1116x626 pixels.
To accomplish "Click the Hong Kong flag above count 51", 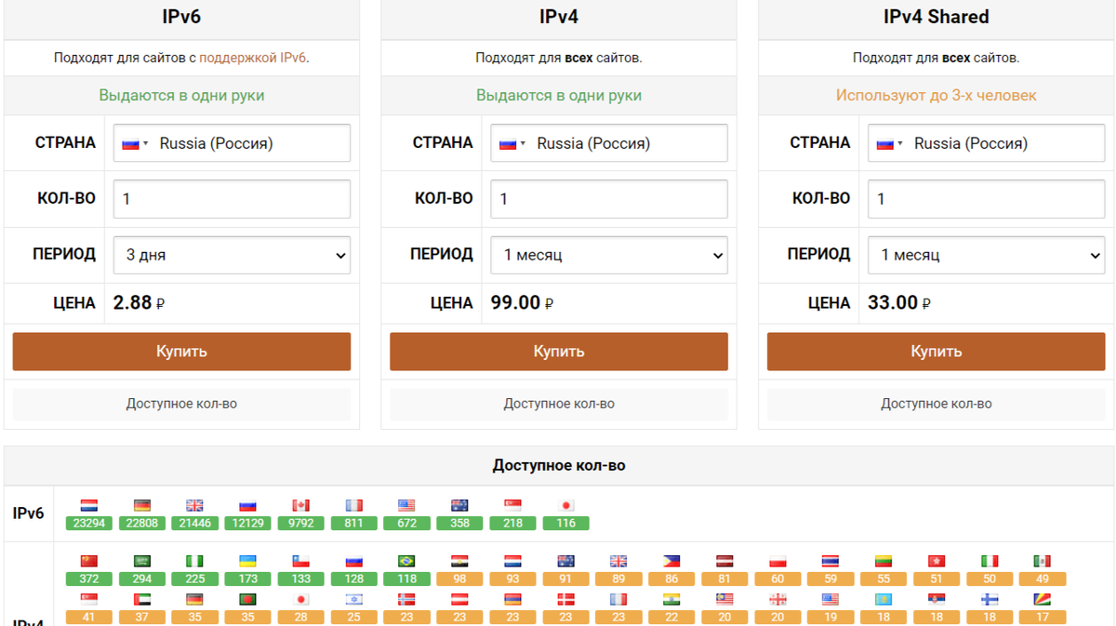I will click(937, 562).
